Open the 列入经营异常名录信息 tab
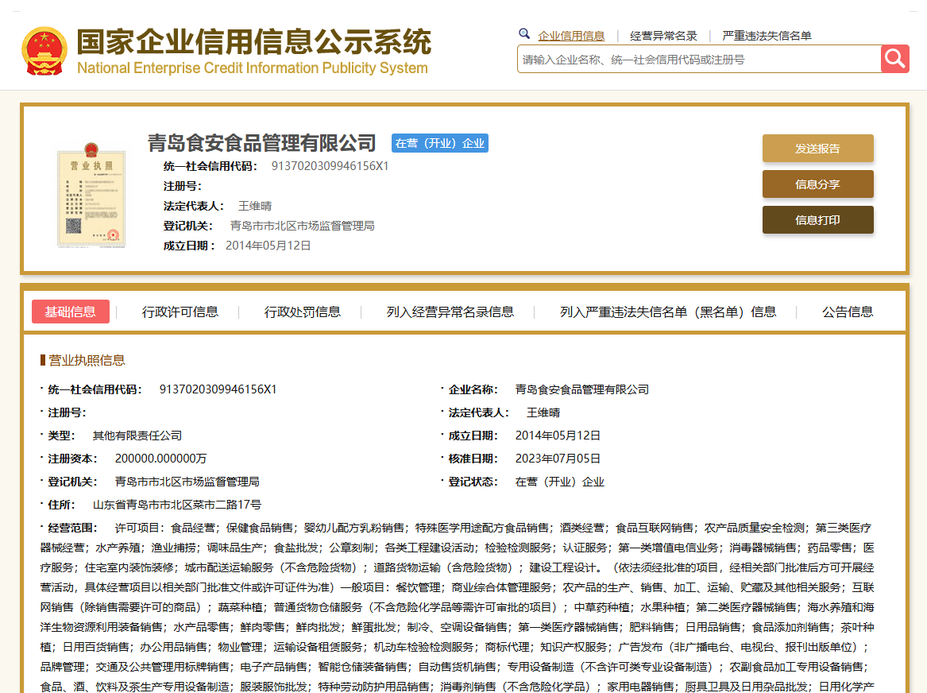 pos(450,312)
